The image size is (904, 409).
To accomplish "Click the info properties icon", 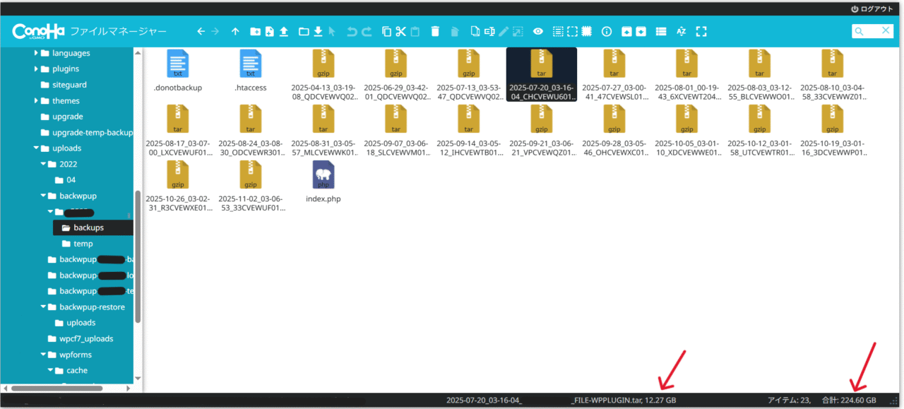I will click(606, 32).
